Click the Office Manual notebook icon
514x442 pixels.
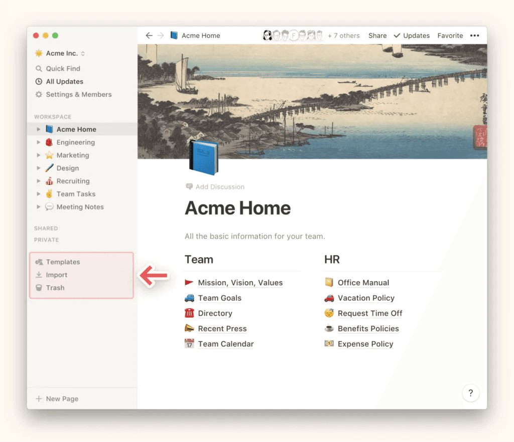(x=329, y=282)
